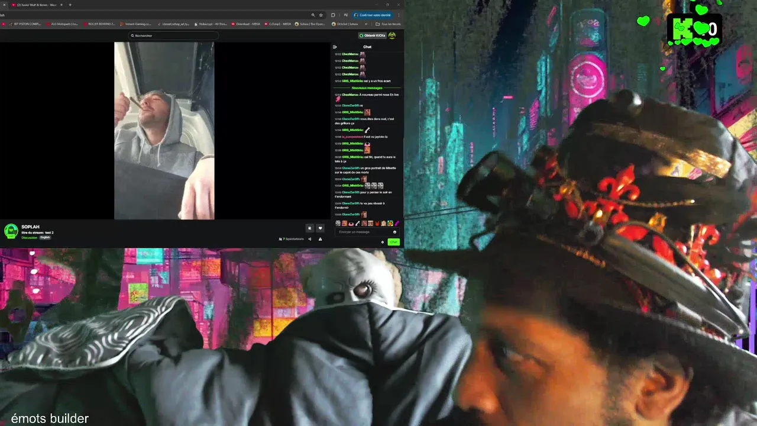757x426 pixels.
Task: Open the OrloSol | Solsea bookmark
Action: [345, 24]
